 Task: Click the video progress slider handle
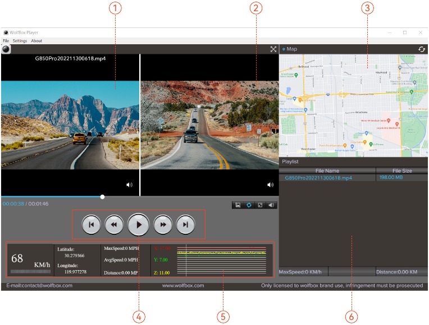click(x=102, y=197)
